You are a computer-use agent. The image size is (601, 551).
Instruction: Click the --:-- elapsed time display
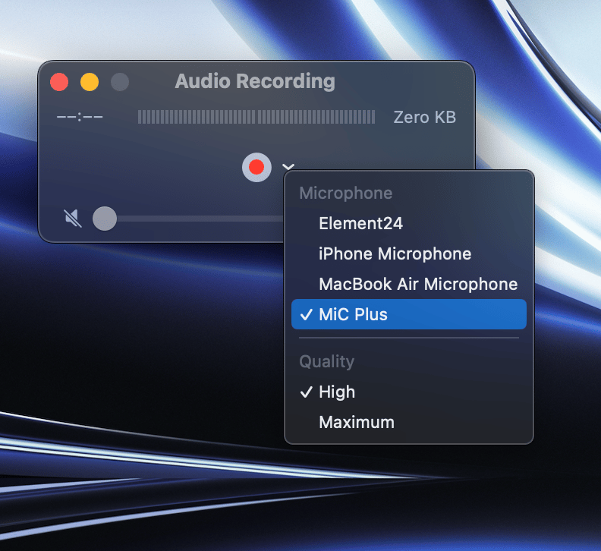[x=80, y=117]
